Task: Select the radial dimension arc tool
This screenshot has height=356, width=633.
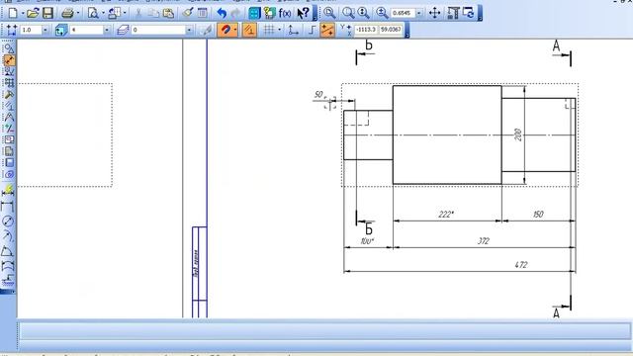Action: pos(8,235)
